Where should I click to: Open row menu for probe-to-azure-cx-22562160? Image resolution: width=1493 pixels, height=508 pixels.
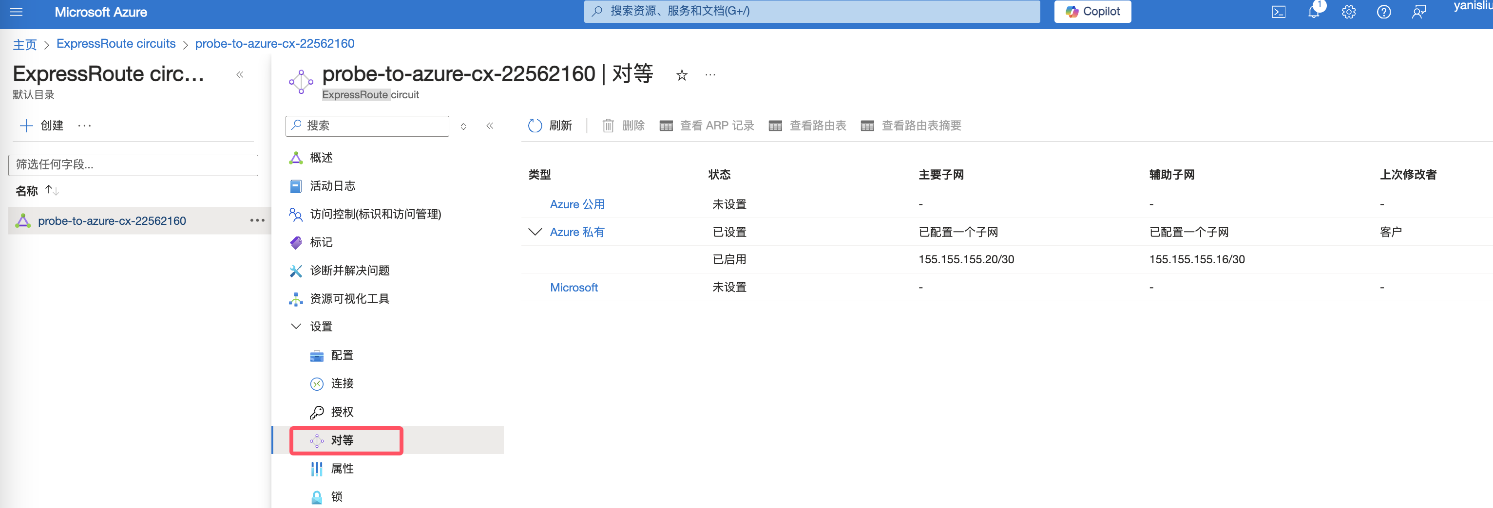coord(257,220)
